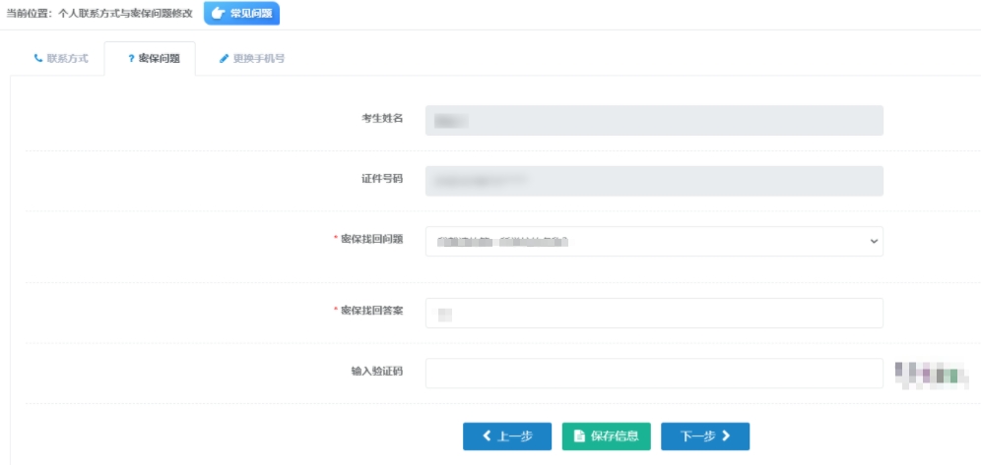This screenshot has width=981, height=465.
Task: Click the question mark icon on 密保问题 tab
Action: click(131, 59)
